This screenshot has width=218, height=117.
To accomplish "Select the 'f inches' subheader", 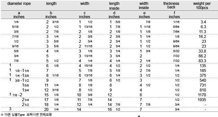I will pos(174,15).
